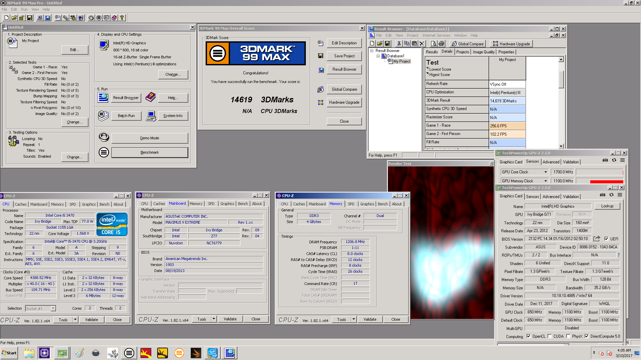
Task: Toggle the PhysX checkbox in GPU-Z
Action: (x=568, y=336)
